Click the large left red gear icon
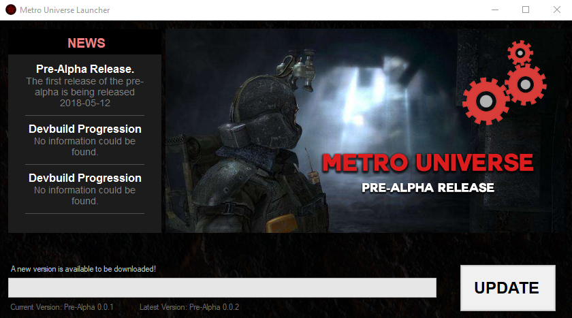 486,101
